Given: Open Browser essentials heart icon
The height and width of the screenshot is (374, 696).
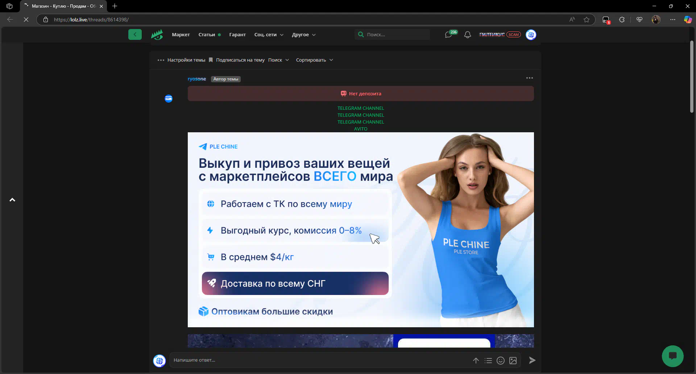Looking at the screenshot, I should pyautogui.click(x=639, y=20).
